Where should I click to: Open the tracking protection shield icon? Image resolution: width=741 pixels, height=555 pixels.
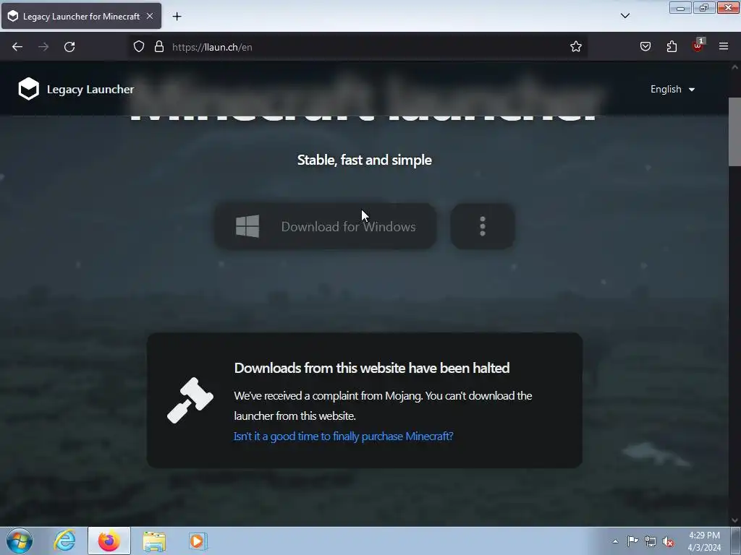click(x=138, y=47)
